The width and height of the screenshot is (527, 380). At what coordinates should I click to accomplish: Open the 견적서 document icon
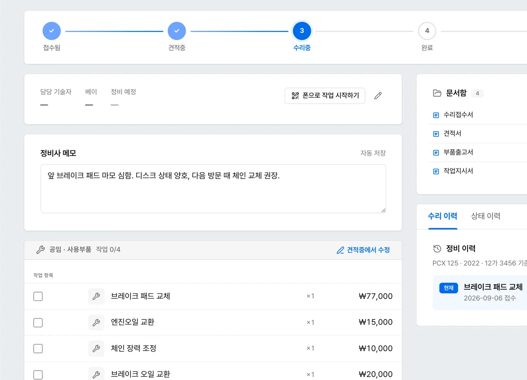[x=436, y=134]
